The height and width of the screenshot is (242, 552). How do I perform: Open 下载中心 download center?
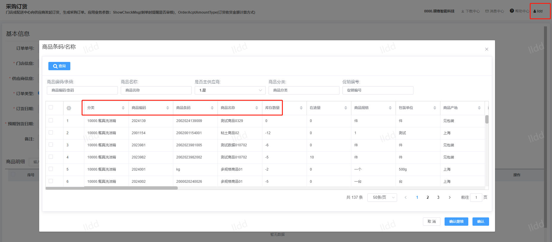[x=470, y=11]
